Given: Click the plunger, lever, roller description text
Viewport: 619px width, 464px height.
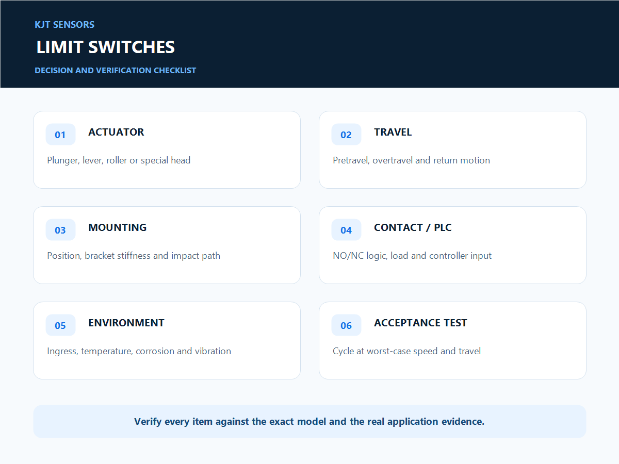Looking at the screenshot, I should click(x=119, y=160).
